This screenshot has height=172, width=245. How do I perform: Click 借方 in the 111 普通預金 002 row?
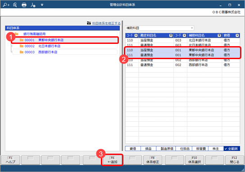(x=227, y=65)
